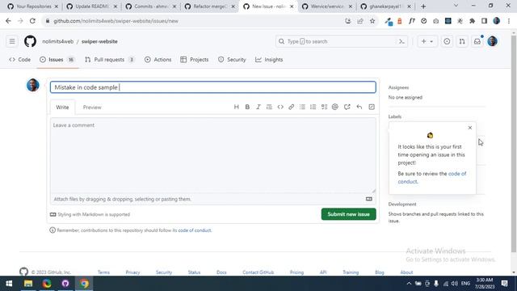517x291 pixels.
Task: Open the command palette icon
Action: pos(401,41)
